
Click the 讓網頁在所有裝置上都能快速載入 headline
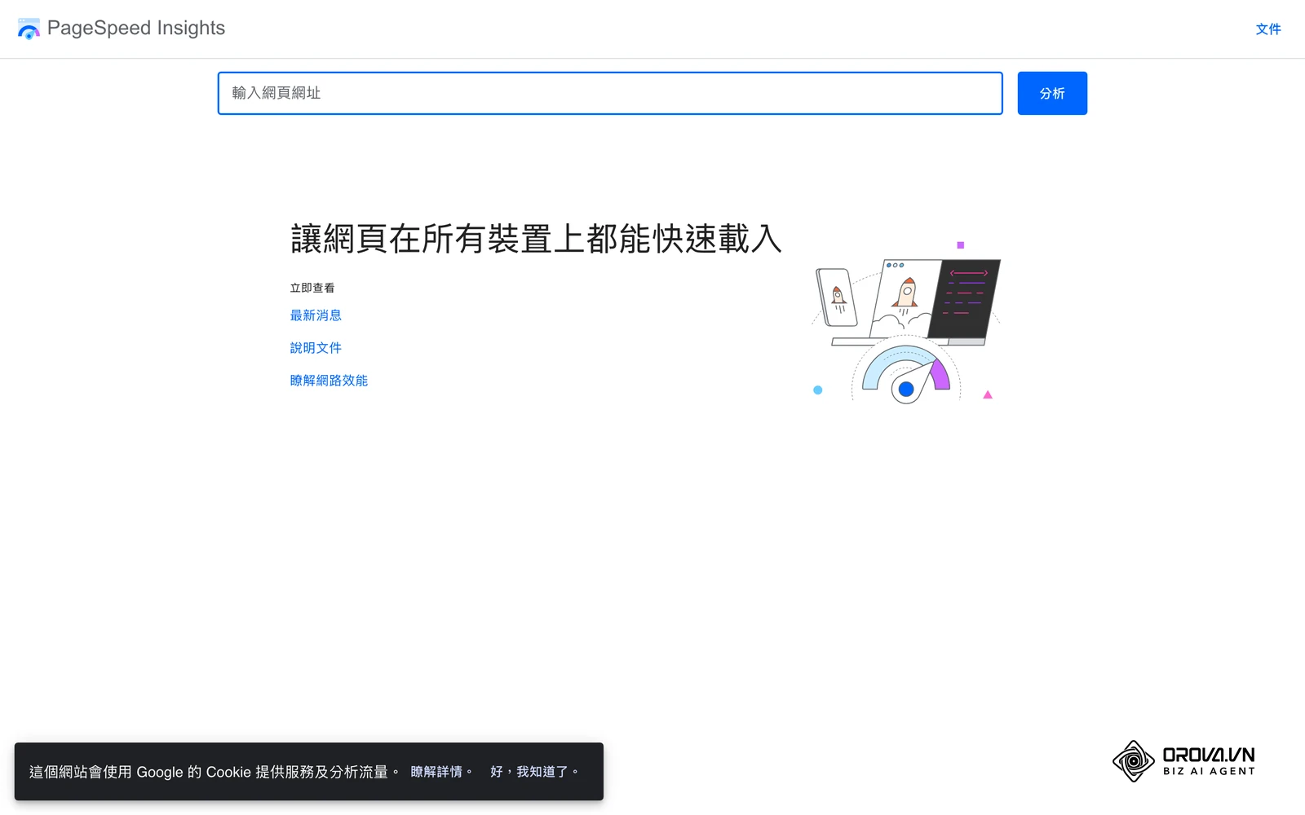(x=537, y=239)
